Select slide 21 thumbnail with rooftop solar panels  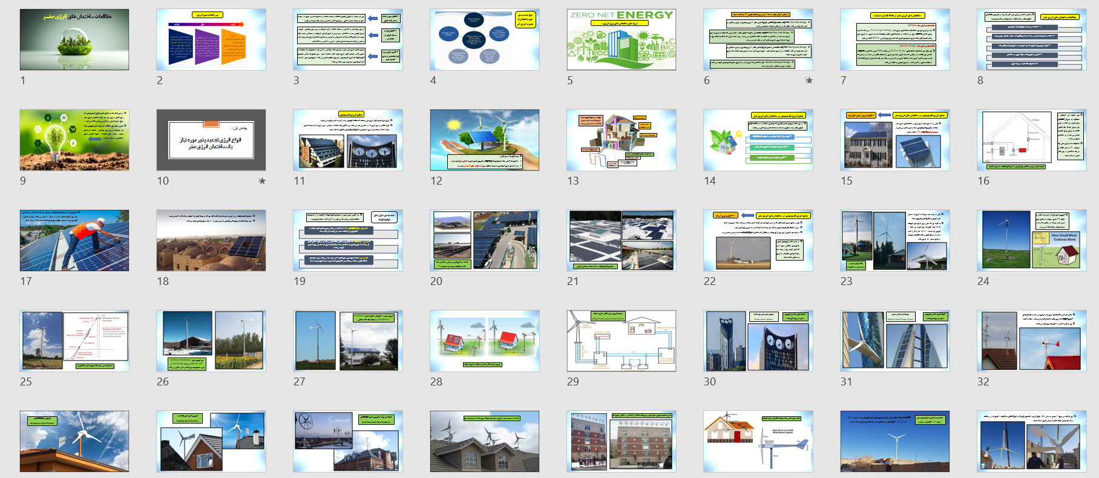point(622,240)
